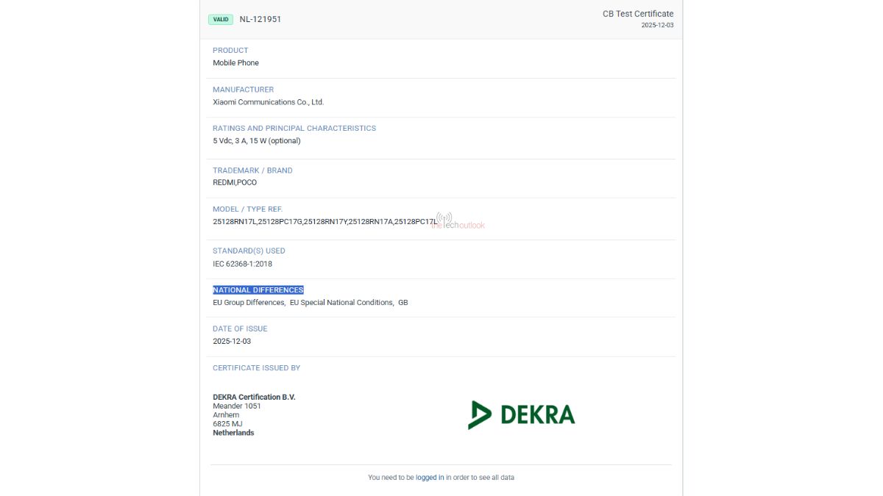The height and width of the screenshot is (496, 883).
Task: Click the TRADEMARK / BRAND heading
Action: (x=252, y=170)
